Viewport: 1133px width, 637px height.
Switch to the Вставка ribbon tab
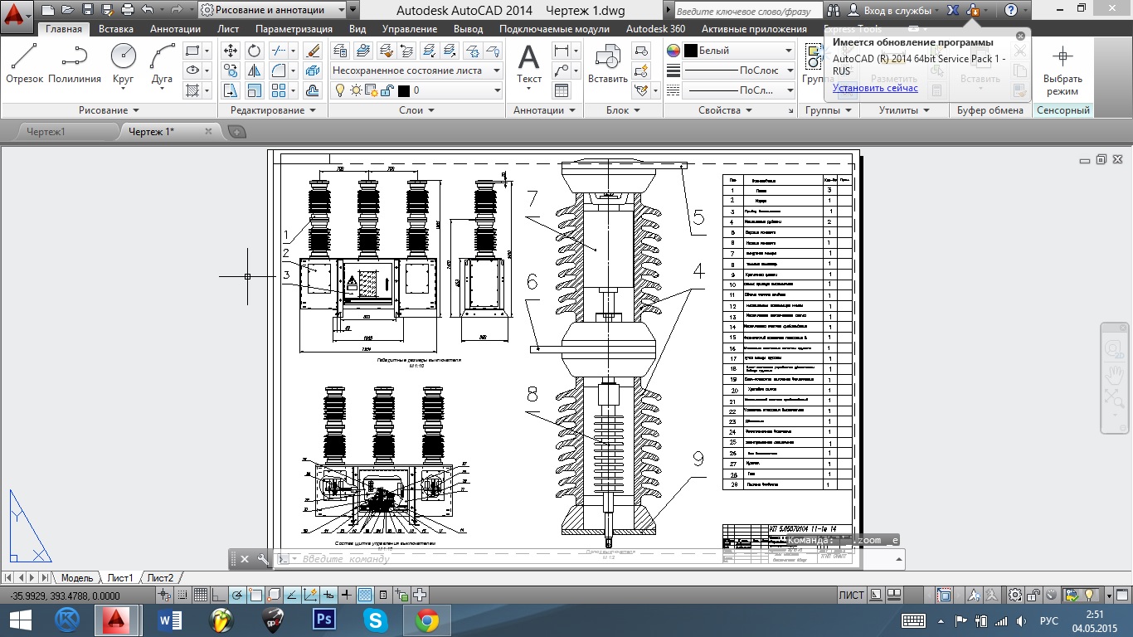116,28
